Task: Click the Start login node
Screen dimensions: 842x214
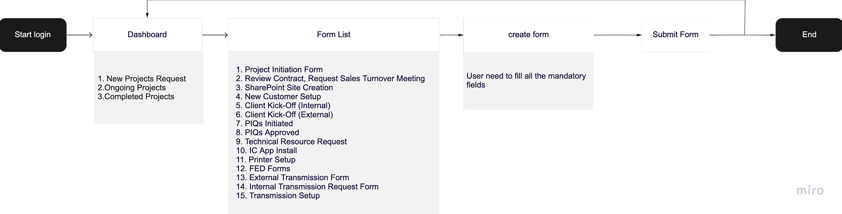Action: coord(33,35)
